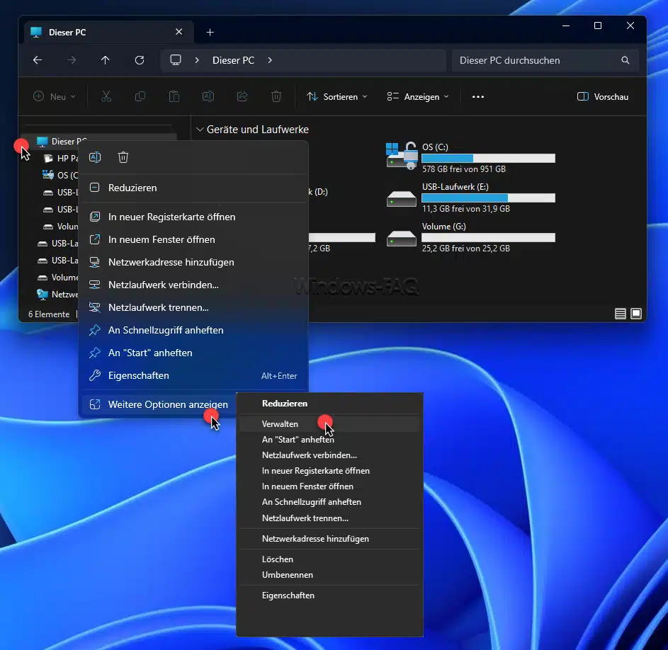Collapse the Geräte und Laufwerke group
The width and height of the screenshot is (668, 650).
pos(199,129)
